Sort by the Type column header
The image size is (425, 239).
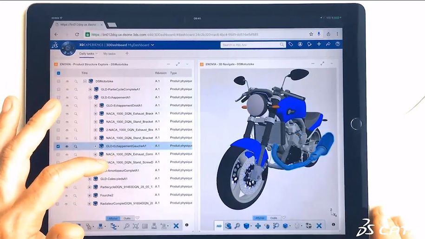[173, 73]
